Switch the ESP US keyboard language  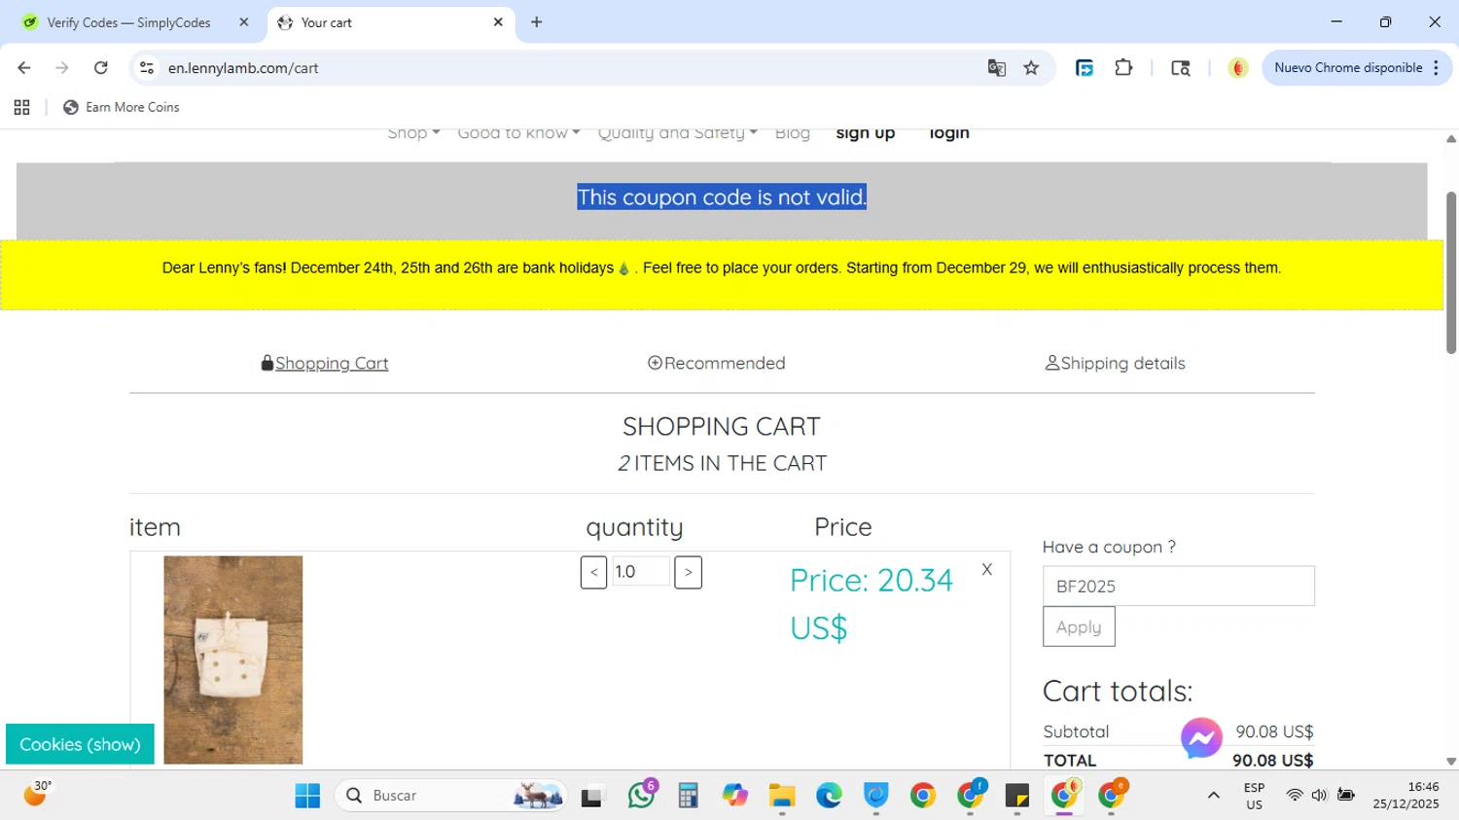coord(1255,796)
